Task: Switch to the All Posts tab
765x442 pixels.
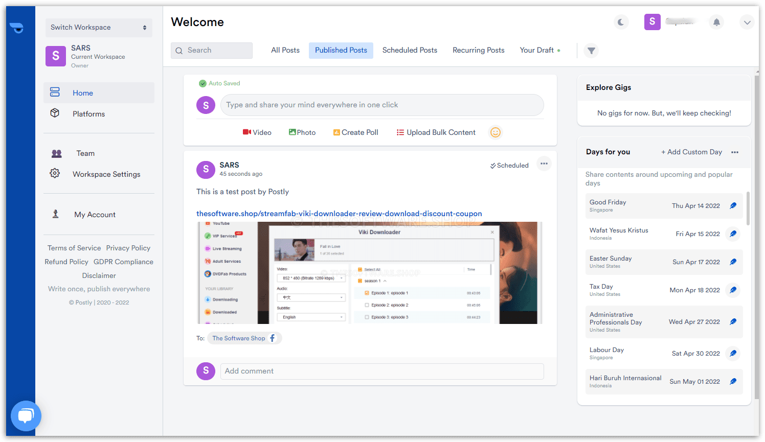Action: coord(285,50)
